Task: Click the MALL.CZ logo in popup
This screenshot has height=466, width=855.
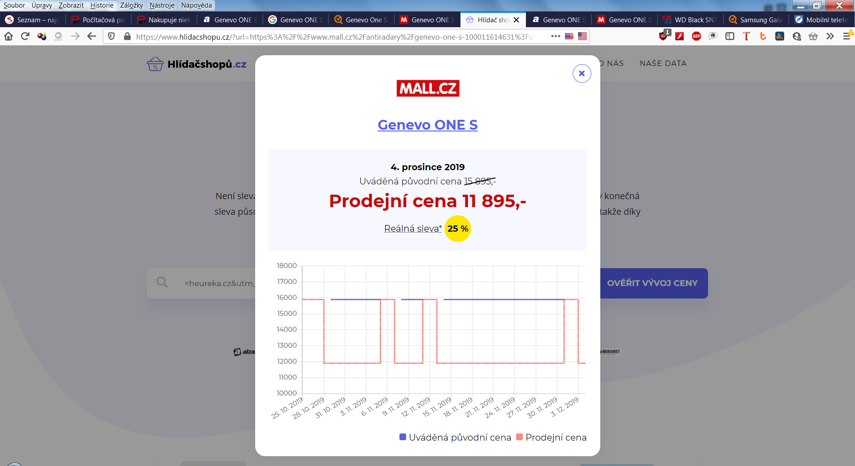Action: point(427,88)
